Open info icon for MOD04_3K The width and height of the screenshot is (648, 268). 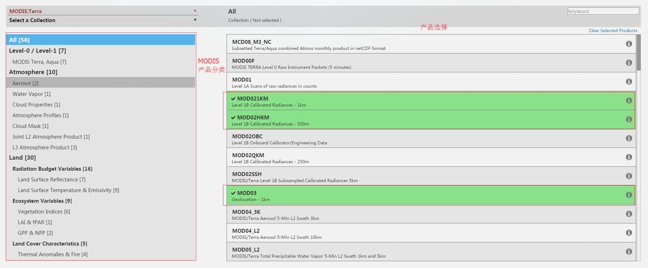pos(629,214)
